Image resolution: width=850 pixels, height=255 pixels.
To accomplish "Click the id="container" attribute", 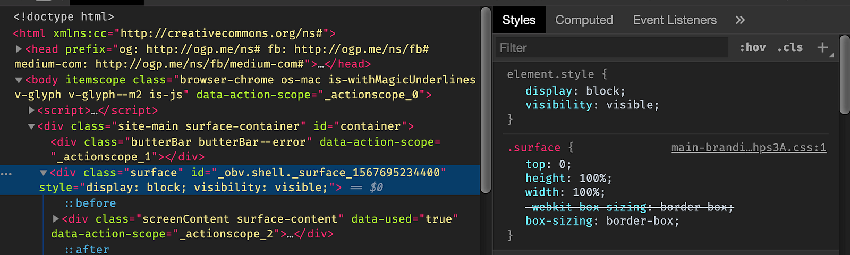I will pyautogui.click(x=361, y=126).
